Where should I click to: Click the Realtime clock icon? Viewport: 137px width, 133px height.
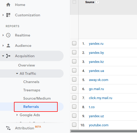pos(8,35)
